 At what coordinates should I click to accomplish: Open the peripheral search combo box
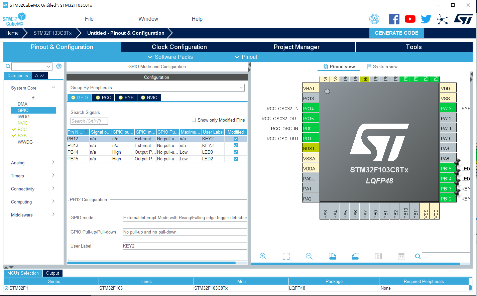click(32, 66)
